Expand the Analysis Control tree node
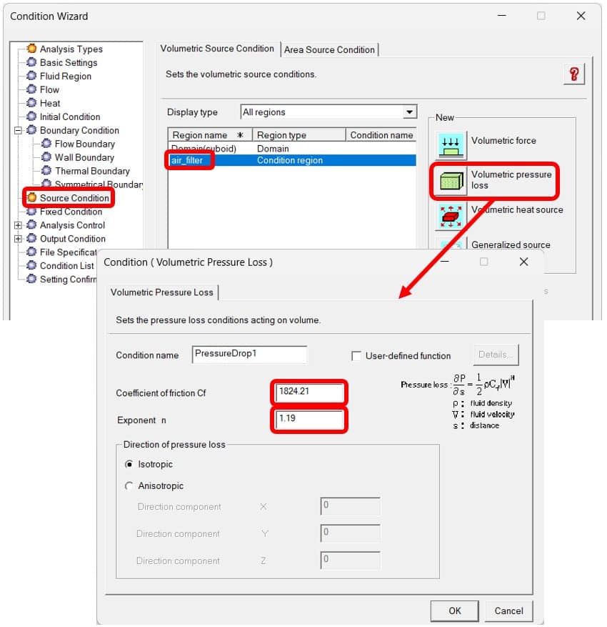The image size is (607, 627). [18, 225]
